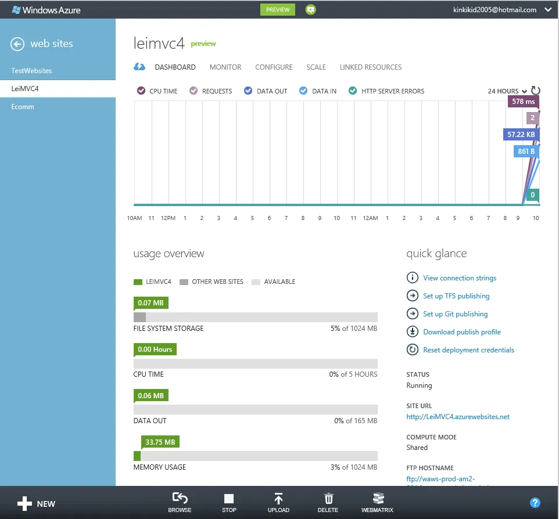Toggle the DATA IN metric checkbox

(x=303, y=91)
